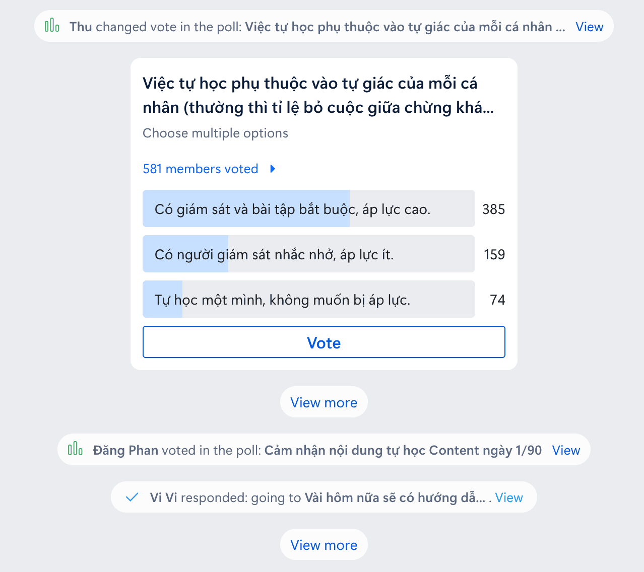Viewport: 644px width, 572px height.
Task: Open View link in Thu's vote notification
Action: 589,27
